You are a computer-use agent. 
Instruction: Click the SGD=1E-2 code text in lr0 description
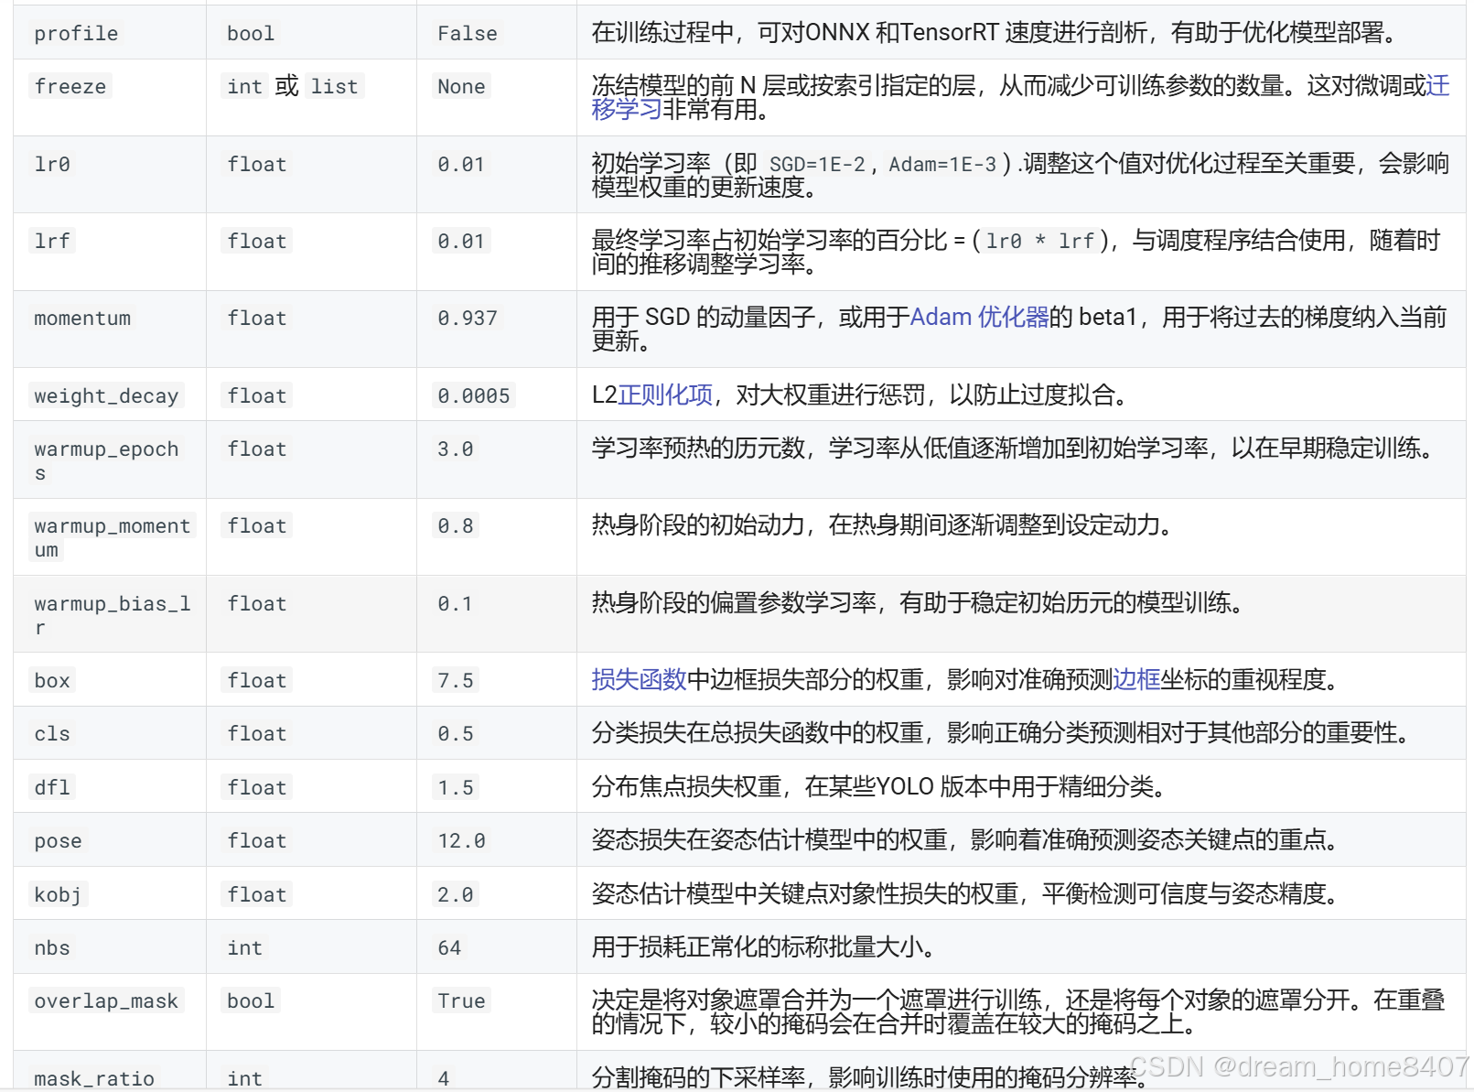[x=817, y=165]
